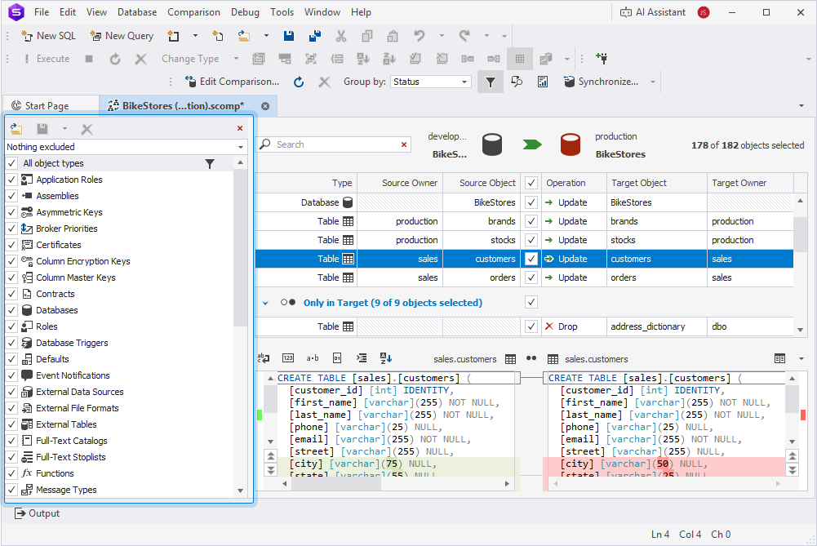This screenshot has height=546, width=817.
Task: Clear the search box with red X
Action: point(405,144)
